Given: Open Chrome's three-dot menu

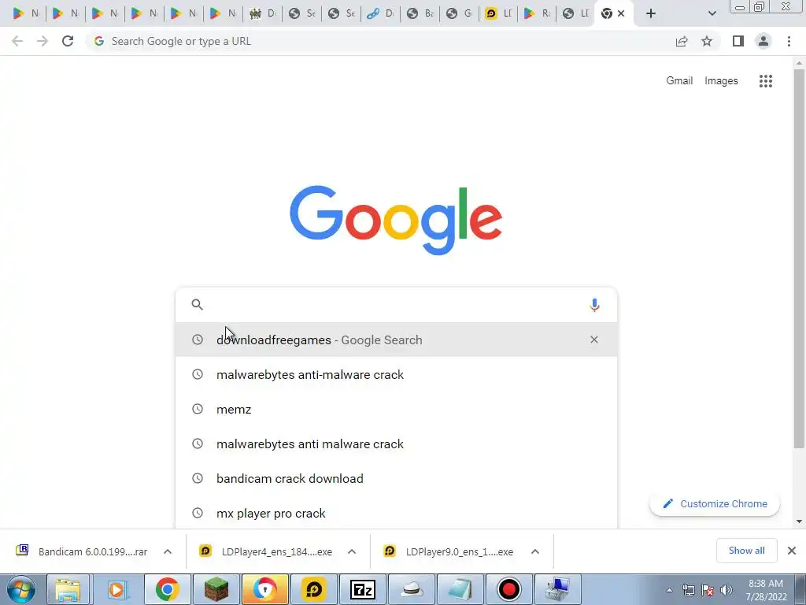Looking at the screenshot, I should tap(789, 41).
